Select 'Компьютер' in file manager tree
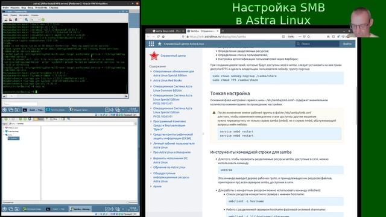This screenshot has height=217, width=386. click(x=13, y=131)
